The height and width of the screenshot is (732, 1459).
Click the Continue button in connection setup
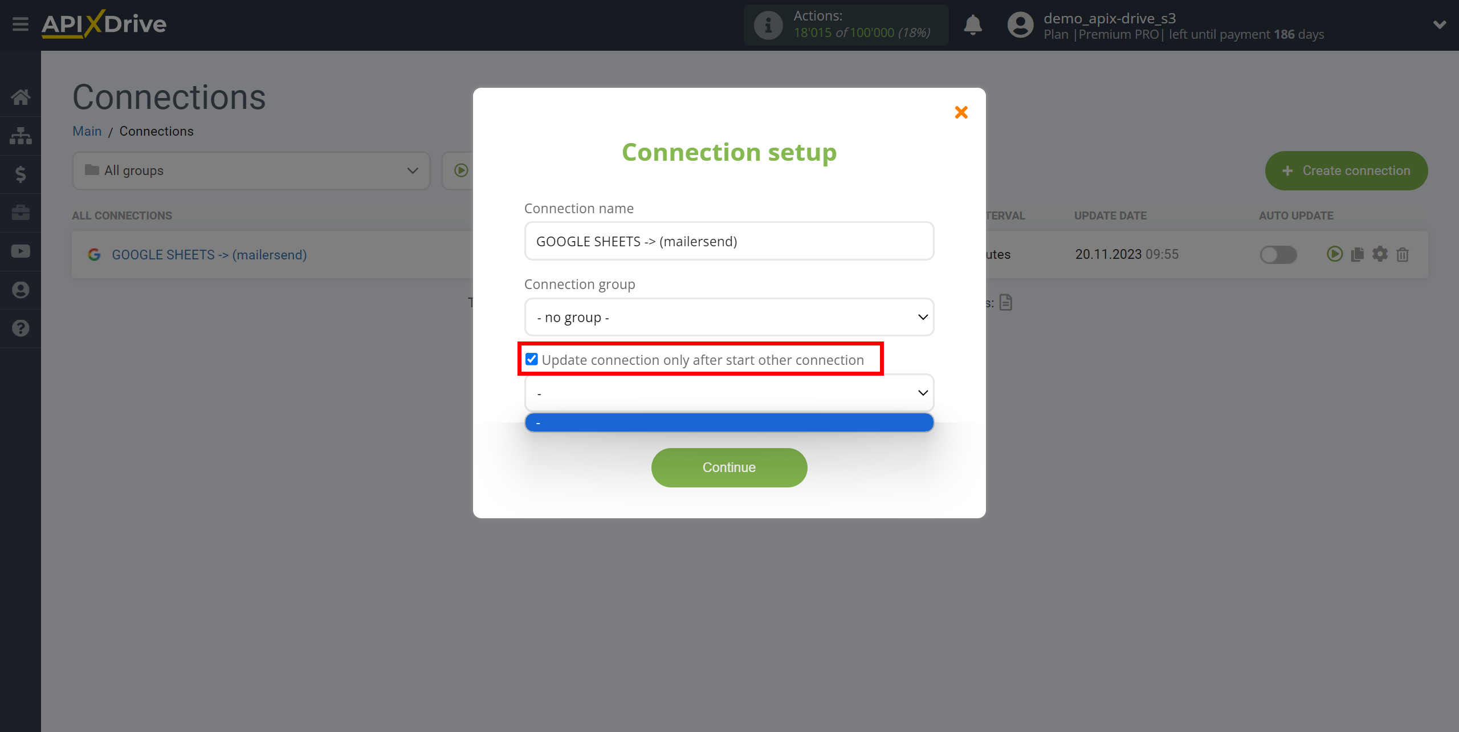728,467
